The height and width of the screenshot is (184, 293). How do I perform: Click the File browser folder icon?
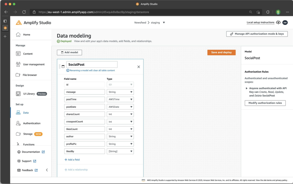[18, 75]
